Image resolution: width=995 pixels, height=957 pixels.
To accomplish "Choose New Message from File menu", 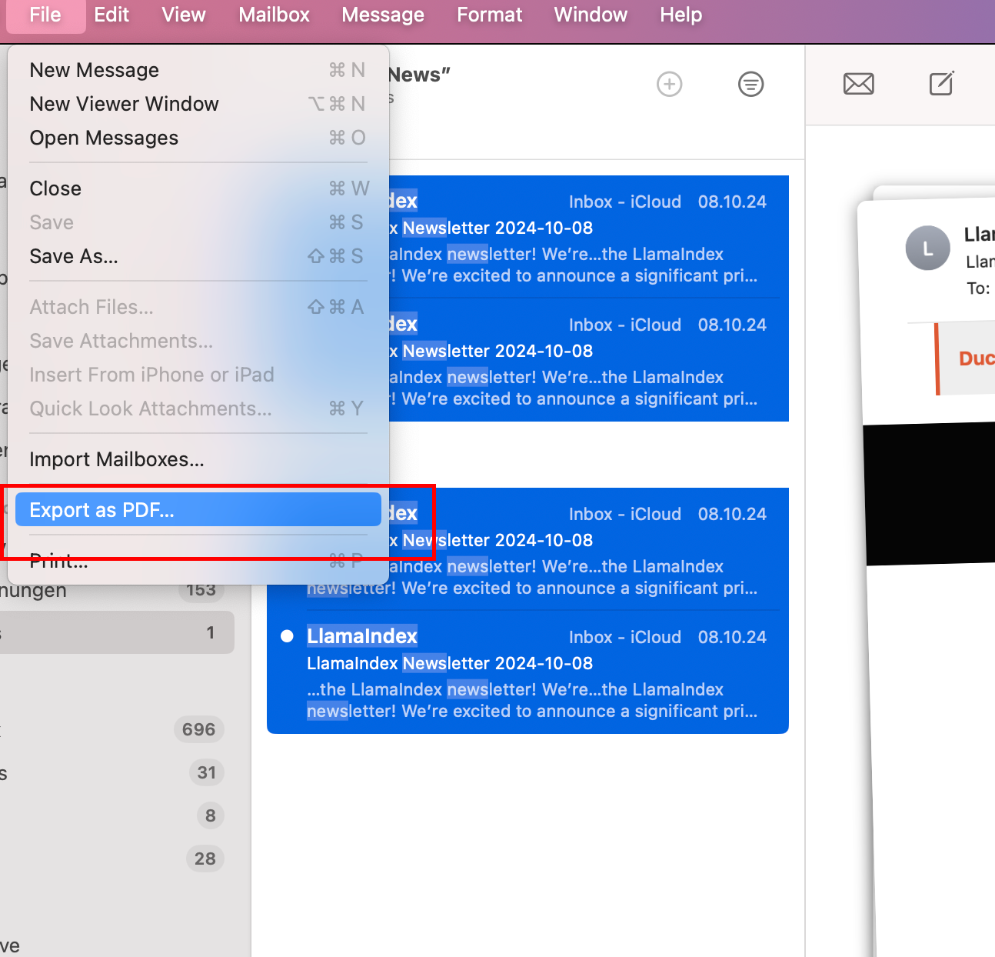I will (x=198, y=70).
